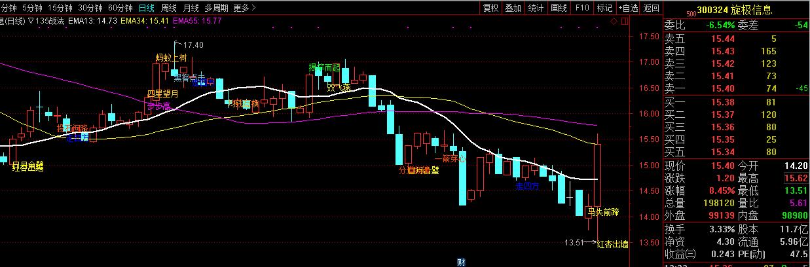Activate the 画线 drawing tool
Image resolution: width=810 pixels, height=267 pixels.
pos(559,9)
